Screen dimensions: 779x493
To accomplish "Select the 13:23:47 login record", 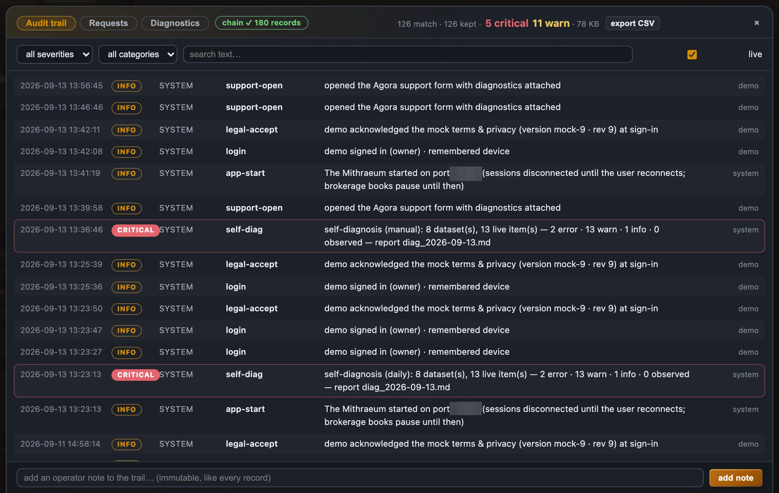I will (389, 330).
